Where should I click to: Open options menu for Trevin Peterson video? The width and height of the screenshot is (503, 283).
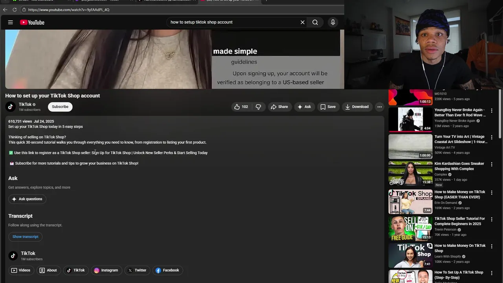(492, 220)
